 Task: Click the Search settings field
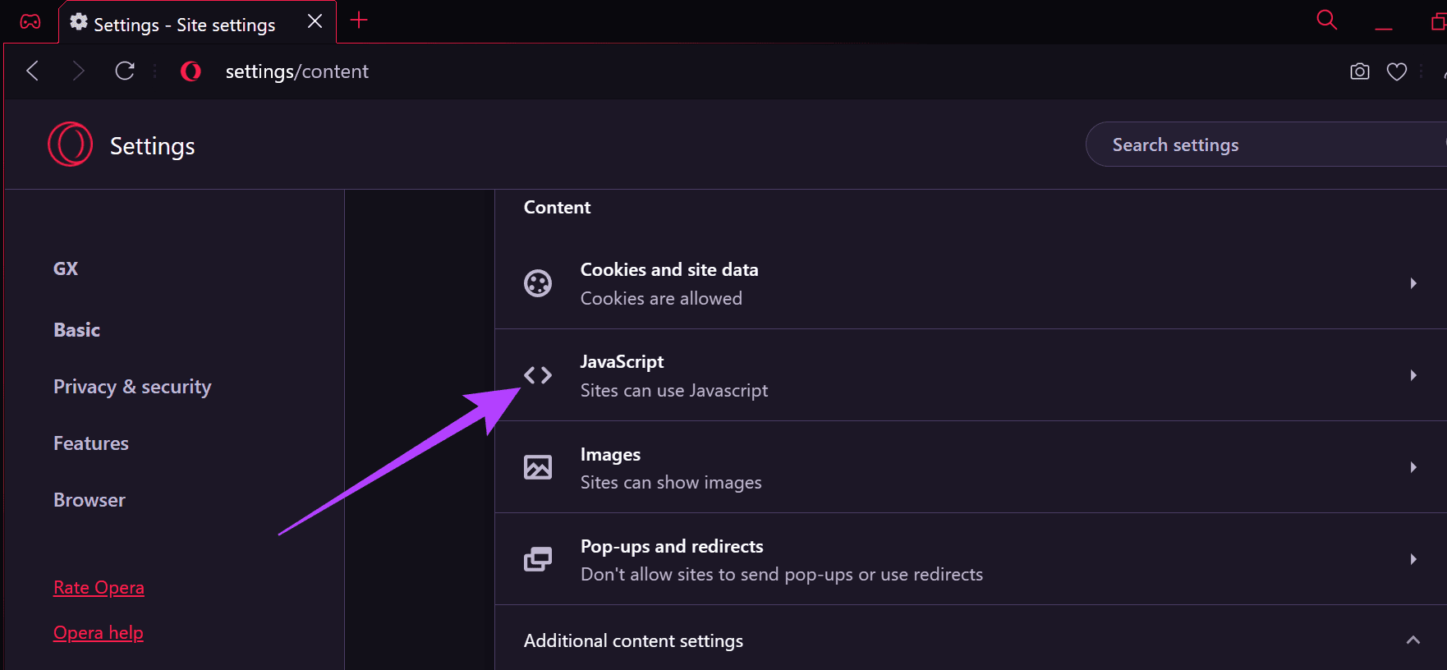click(x=1266, y=145)
